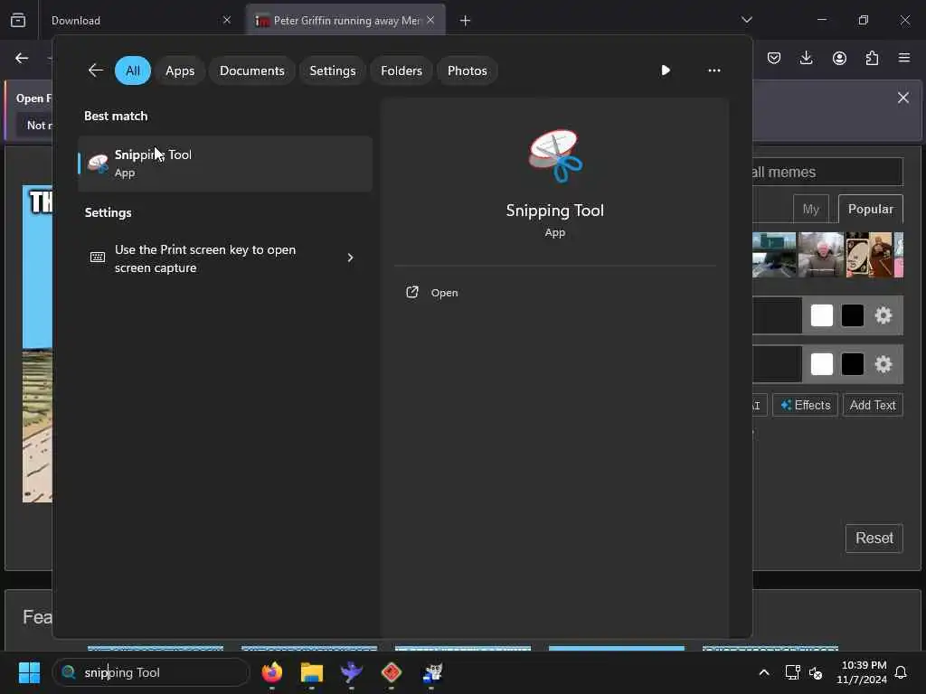Open the purple bird app on taskbar

pos(352,672)
